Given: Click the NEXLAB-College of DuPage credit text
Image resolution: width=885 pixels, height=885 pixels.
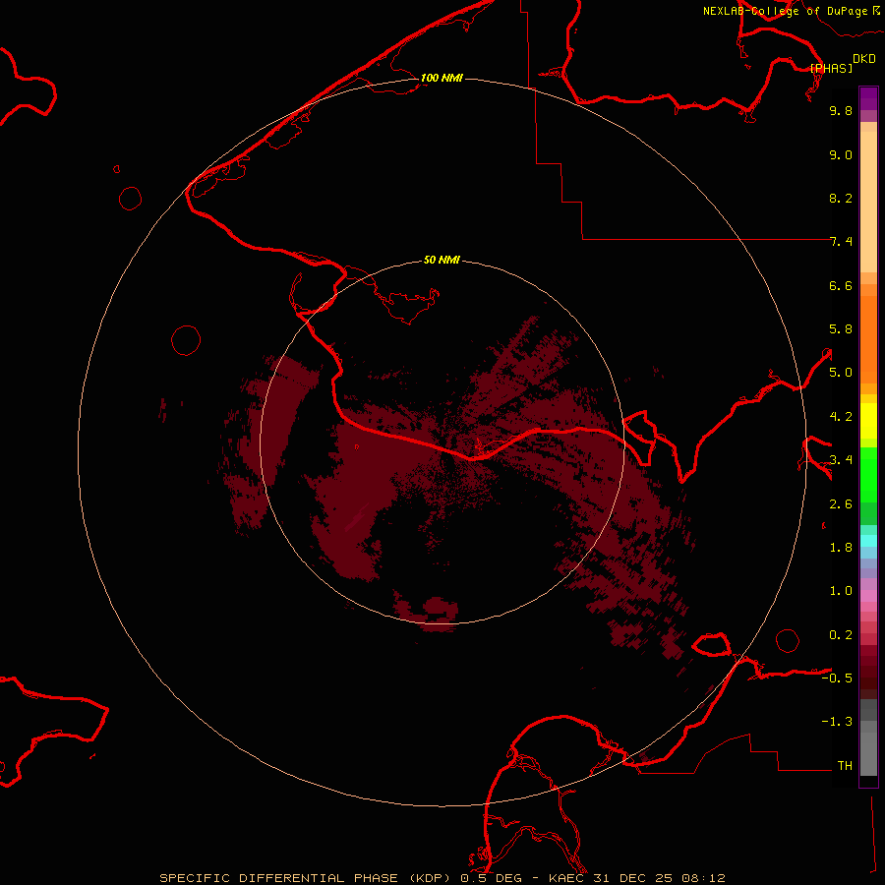Looking at the screenshot, I should click(x=785, y=11).
